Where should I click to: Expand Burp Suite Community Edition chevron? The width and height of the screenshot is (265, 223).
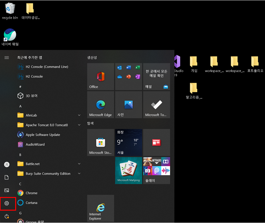79,174
